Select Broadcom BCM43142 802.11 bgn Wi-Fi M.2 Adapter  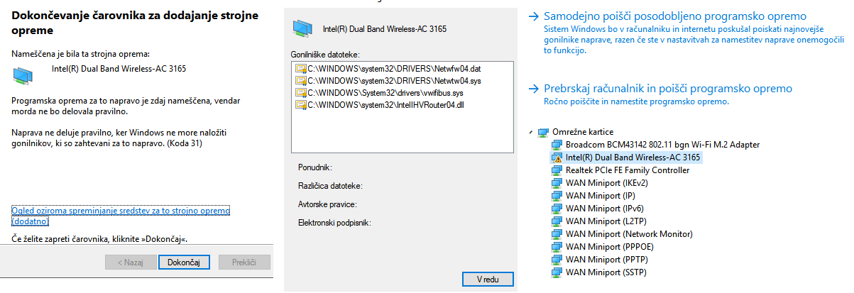click(x=663, y=145)
